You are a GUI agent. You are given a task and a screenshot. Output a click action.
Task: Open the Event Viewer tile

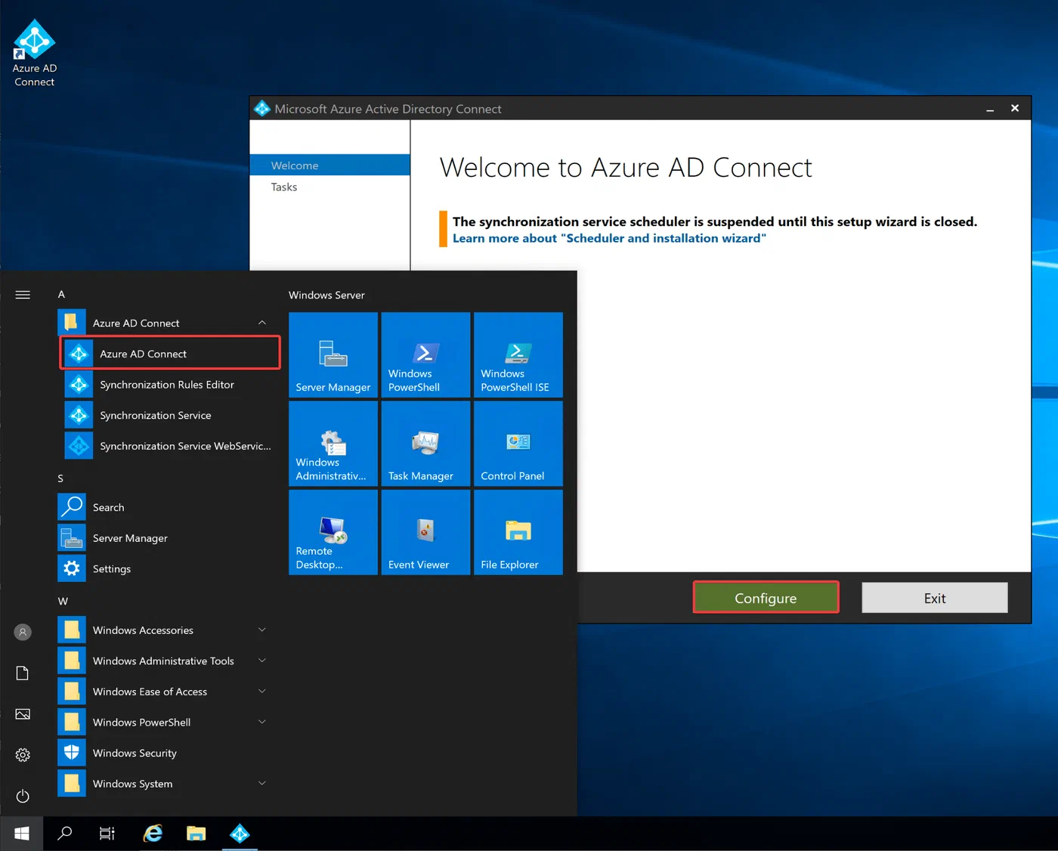coord(425,532)
